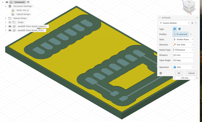Image resolution: width=202 pixels, height=122 pixels.
Task: Click the floating 0.5 mm value box
Action: pyautogui.click(x=185, y=78)
